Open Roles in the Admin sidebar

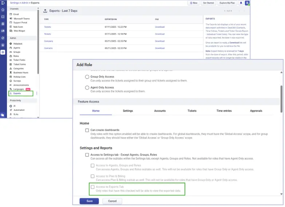(x=16, y=56)
